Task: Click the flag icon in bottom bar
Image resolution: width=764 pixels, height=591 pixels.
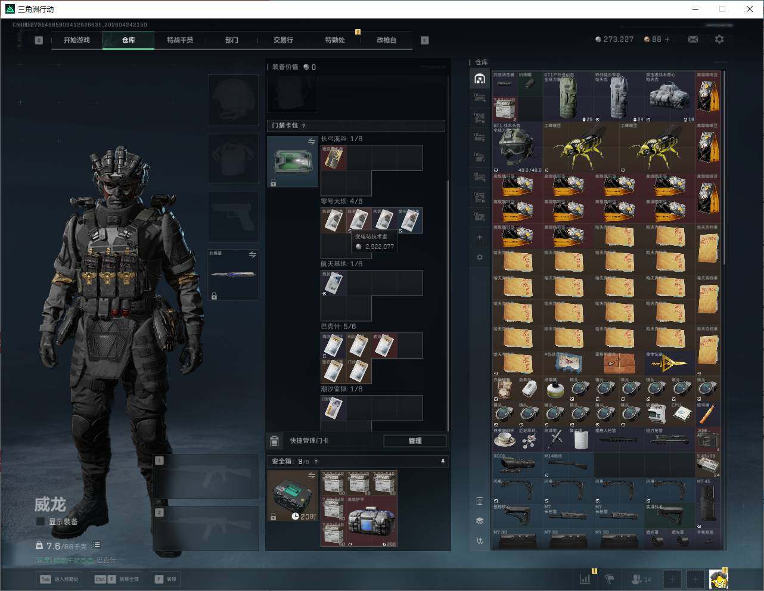Action: click(x=610, y=578)
